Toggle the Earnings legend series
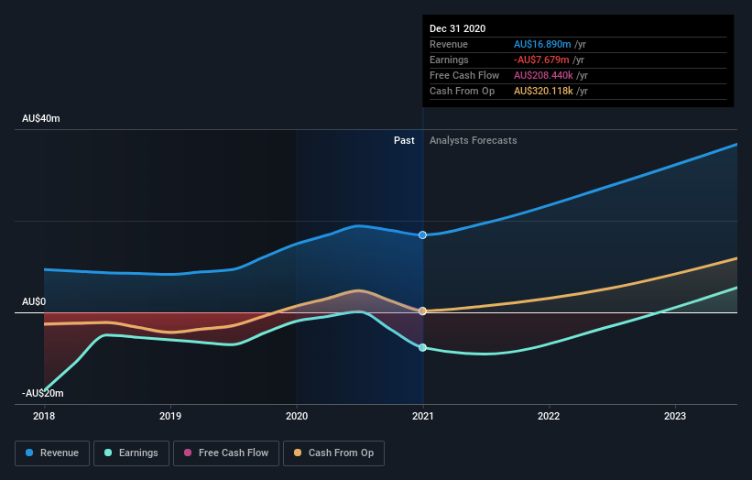The height and width of the screenshot is (480, 752). [x=131, y=453]
